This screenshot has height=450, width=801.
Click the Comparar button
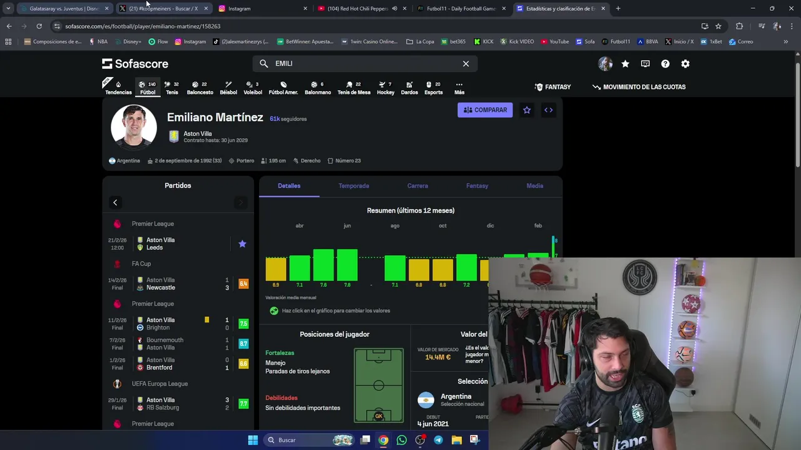(485, 110)
